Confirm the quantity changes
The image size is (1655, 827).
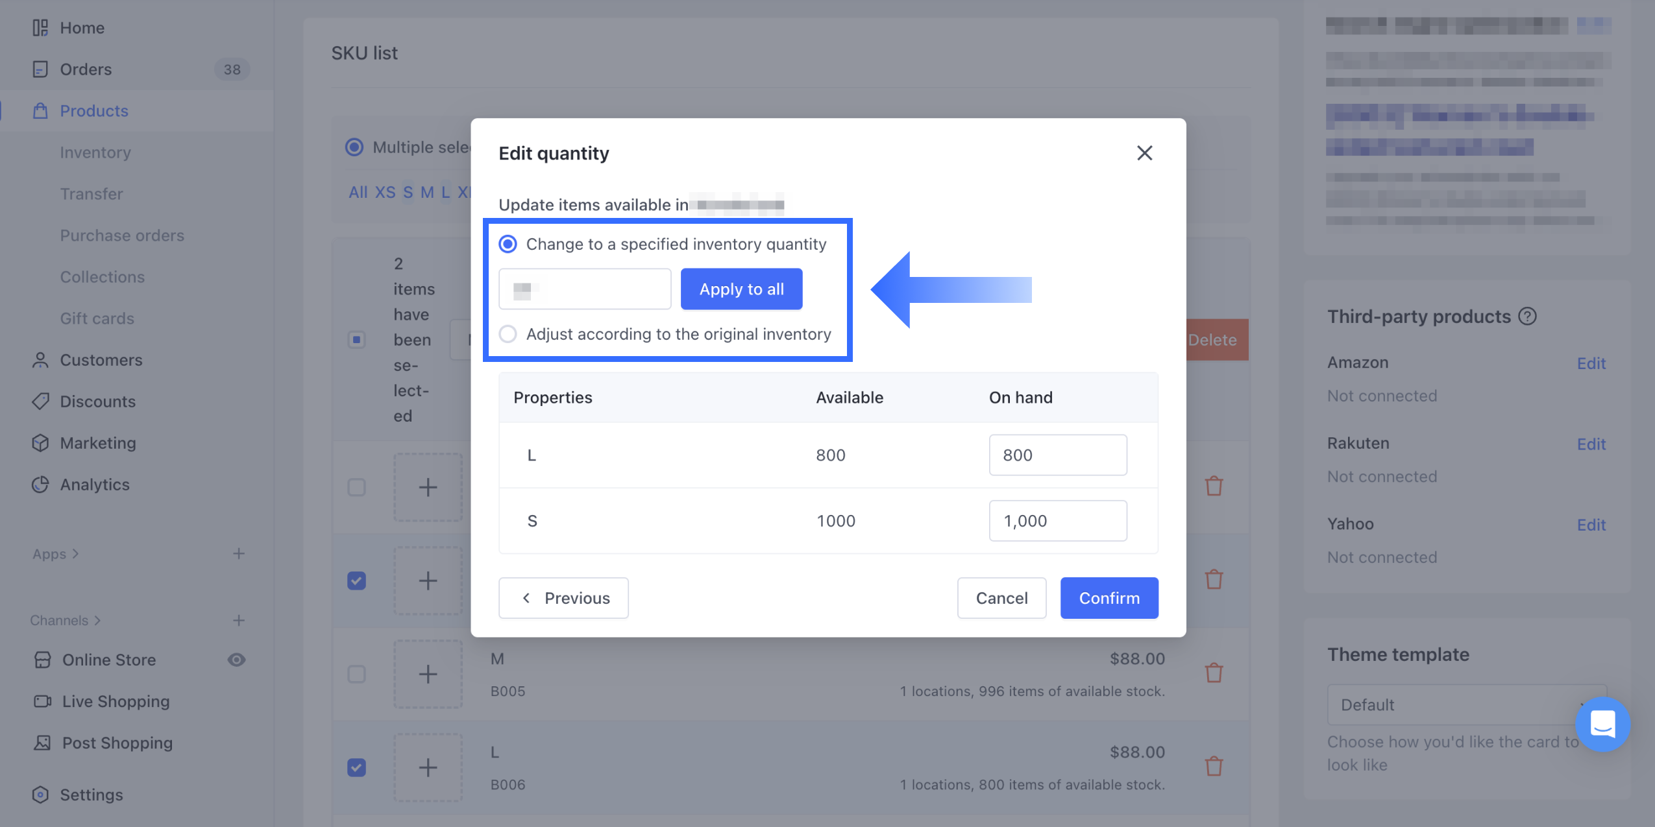1109,598
